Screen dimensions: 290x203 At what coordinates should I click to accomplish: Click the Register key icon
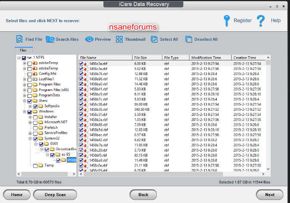(227, 21)
